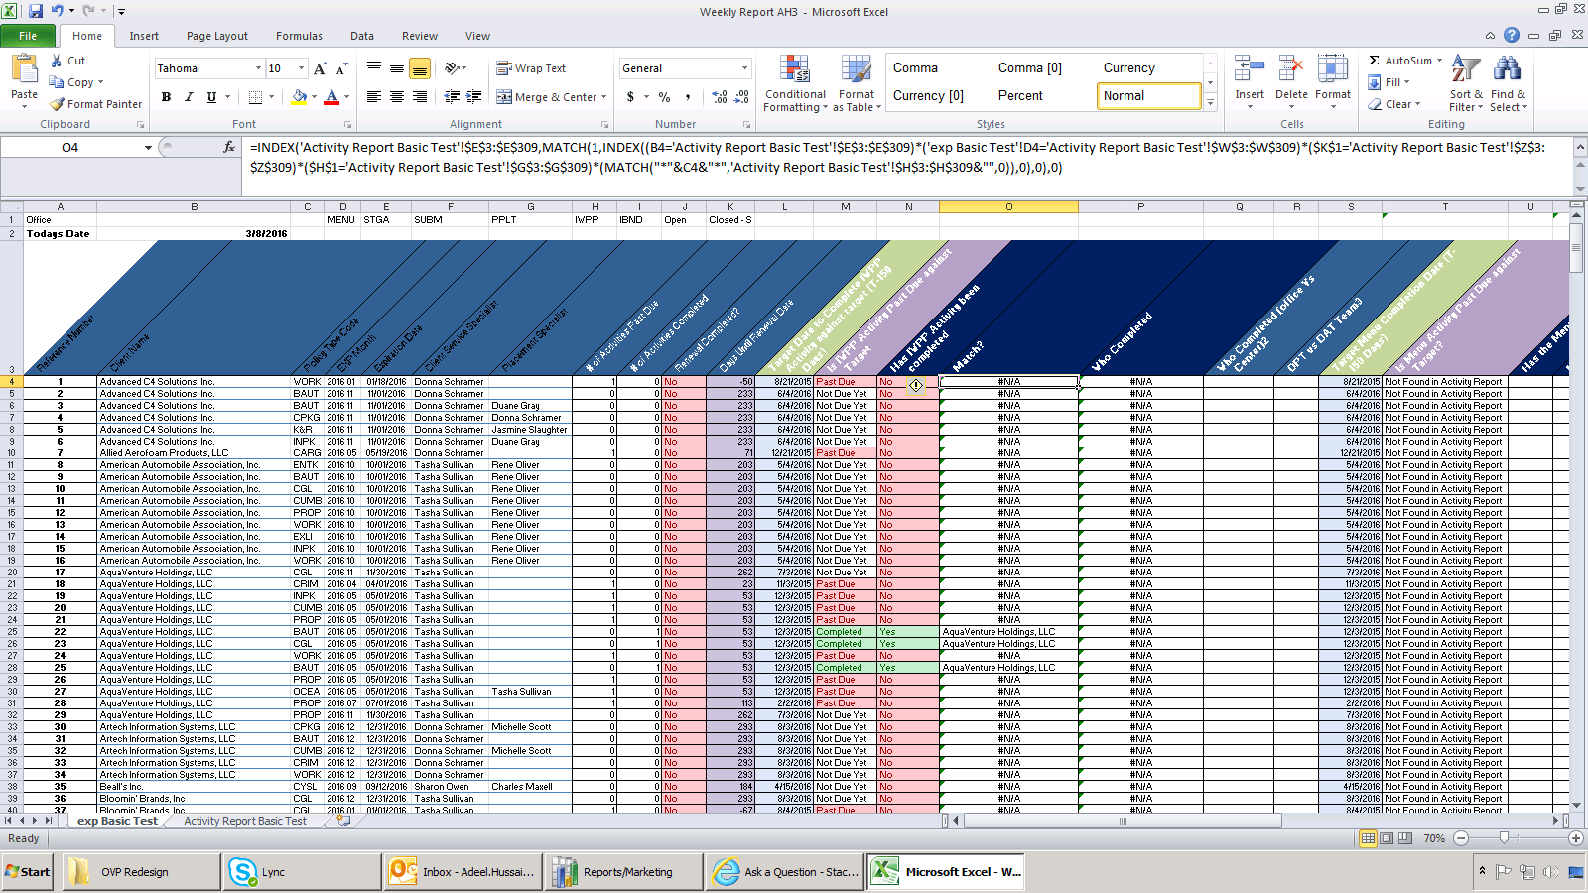
Task: Click the Comma Style icon
Action: click(687, 97)
